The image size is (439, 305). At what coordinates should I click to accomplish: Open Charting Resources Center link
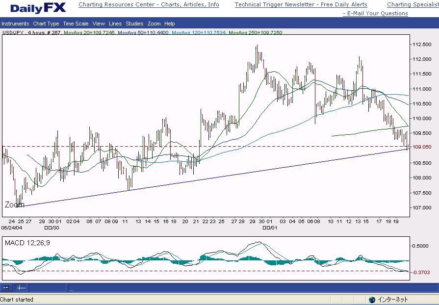(149, 4)
